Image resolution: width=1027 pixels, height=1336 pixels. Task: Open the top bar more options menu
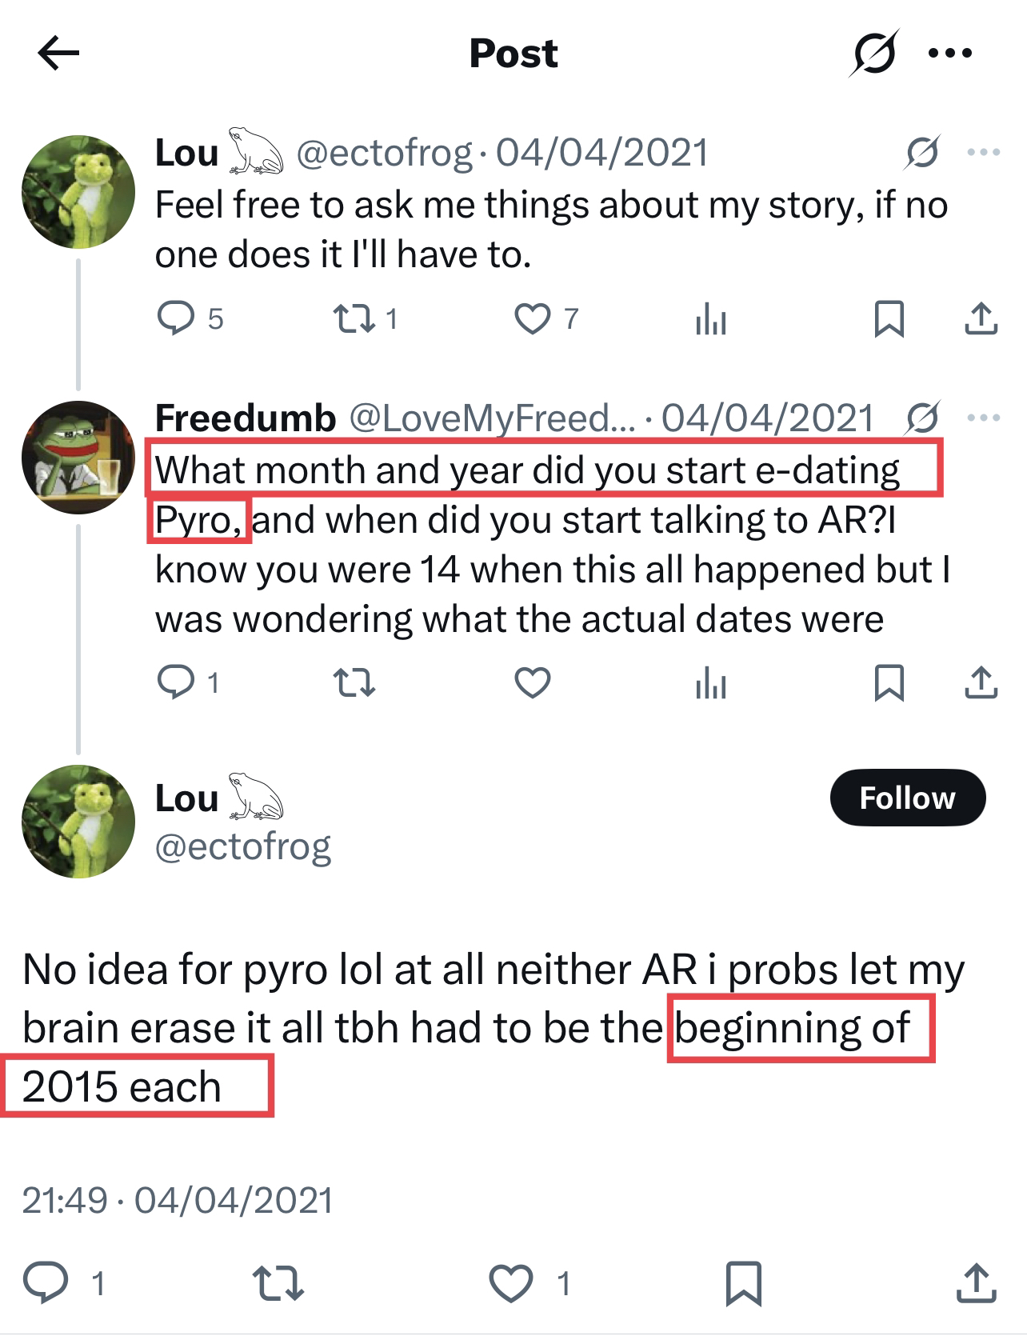tap(950, 54)
